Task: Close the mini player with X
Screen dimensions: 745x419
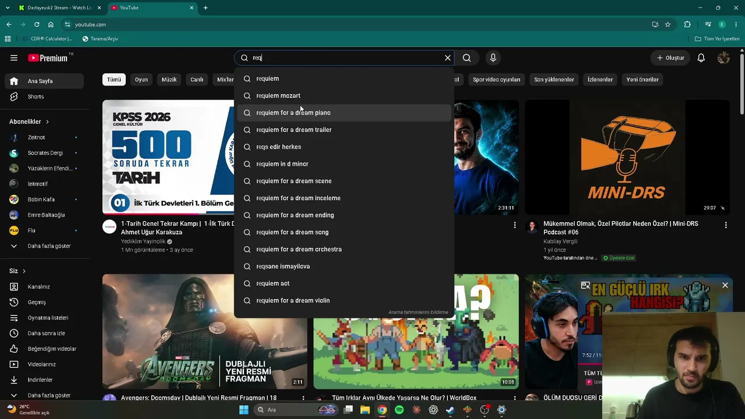Action: tap(725, 285)
